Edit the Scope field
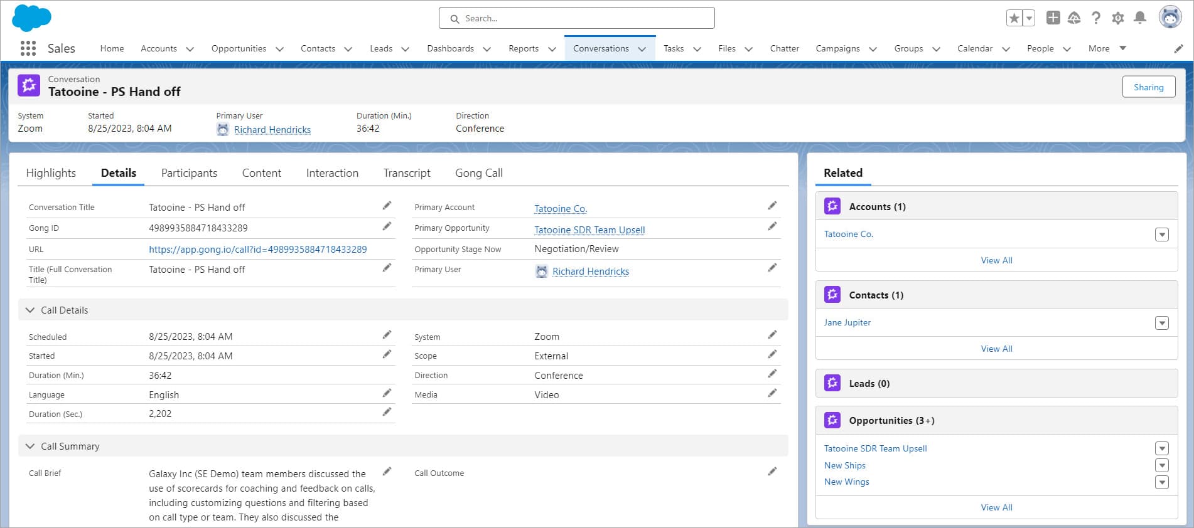 (x=773, y=354)
